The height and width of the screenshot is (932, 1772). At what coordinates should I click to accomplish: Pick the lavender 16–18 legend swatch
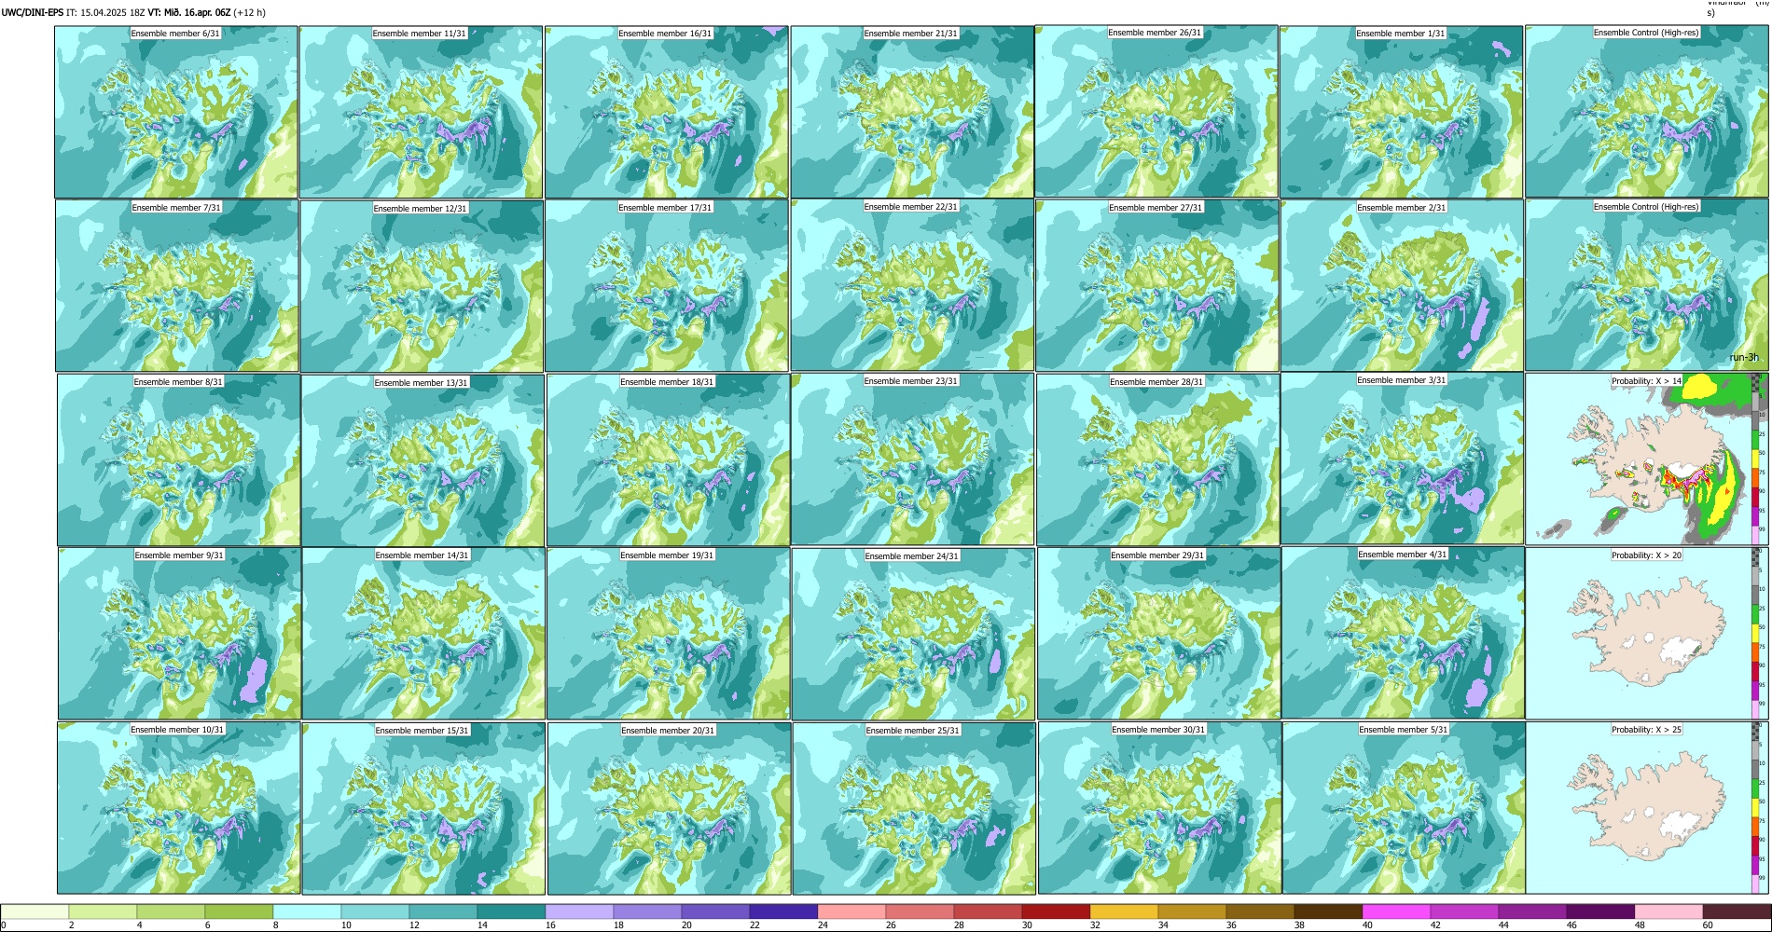(579, 911)
